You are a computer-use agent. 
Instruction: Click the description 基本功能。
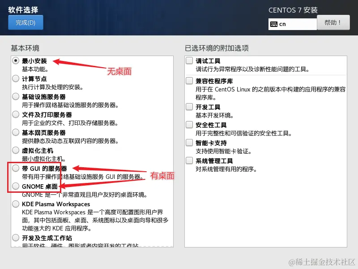coord(35,69)
